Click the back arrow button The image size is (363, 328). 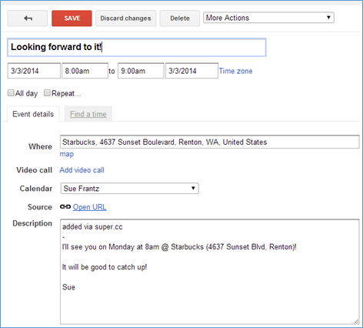[x=28, y=18]
